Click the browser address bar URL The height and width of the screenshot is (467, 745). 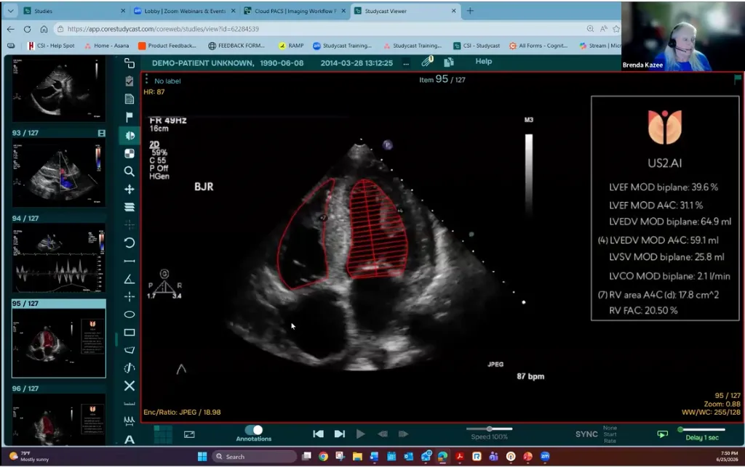click(163, 29)
